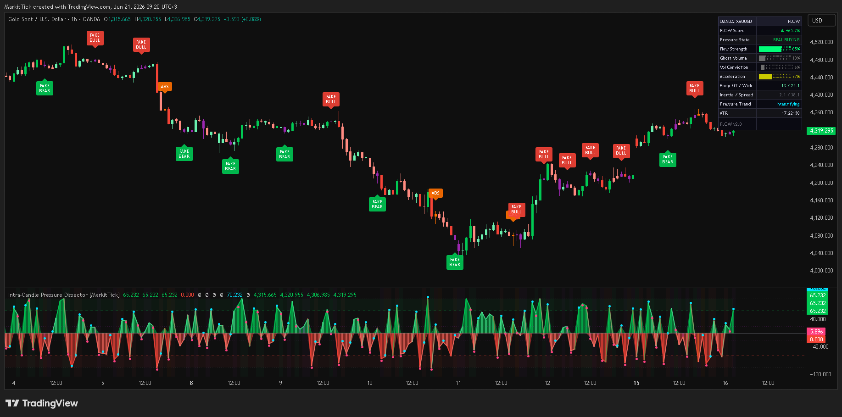The image size is (842, 417).
Task: Click the ABS label near the 4,400 level
Action: pyautogui.click(x=165, y=86)
